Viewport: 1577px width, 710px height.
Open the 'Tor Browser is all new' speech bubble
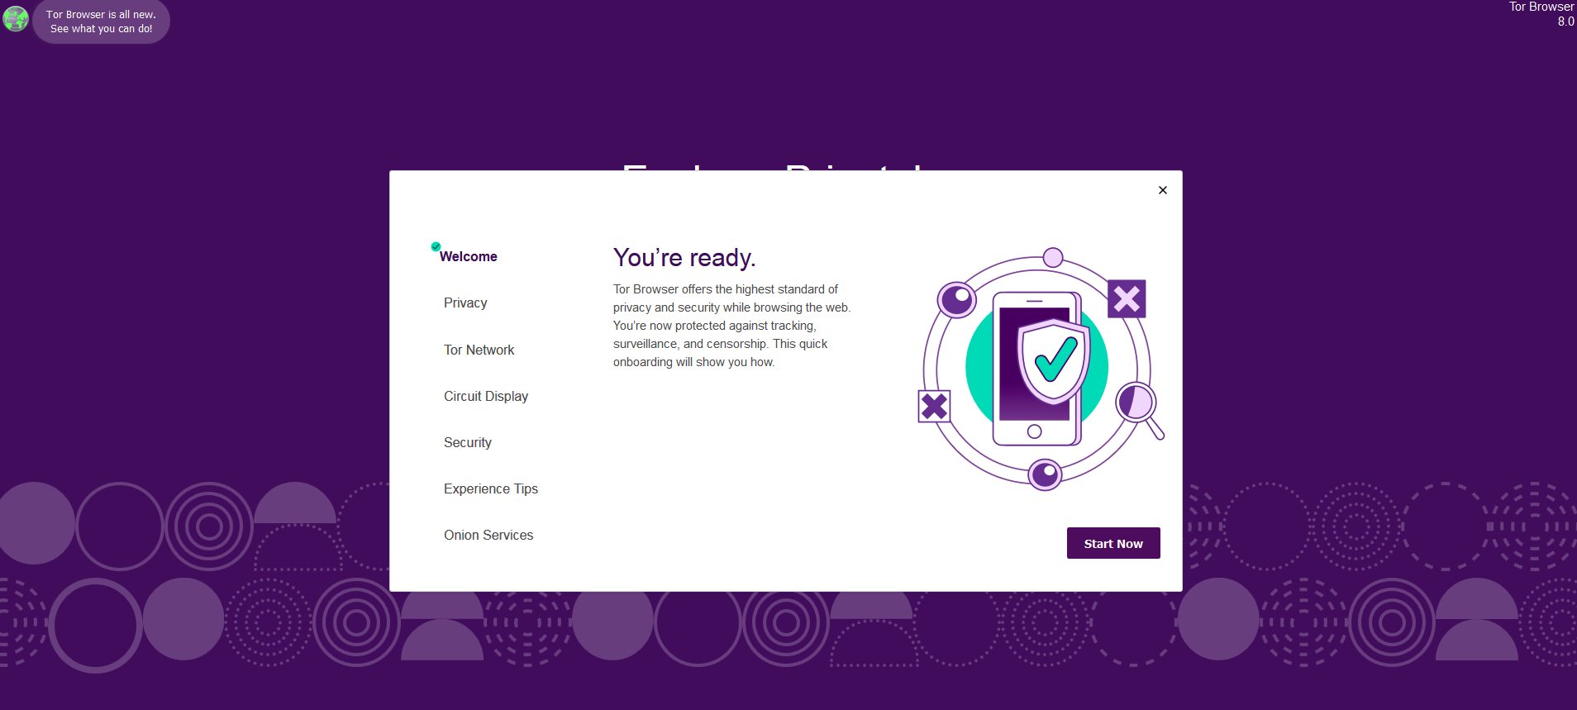(x=102, y=21)
